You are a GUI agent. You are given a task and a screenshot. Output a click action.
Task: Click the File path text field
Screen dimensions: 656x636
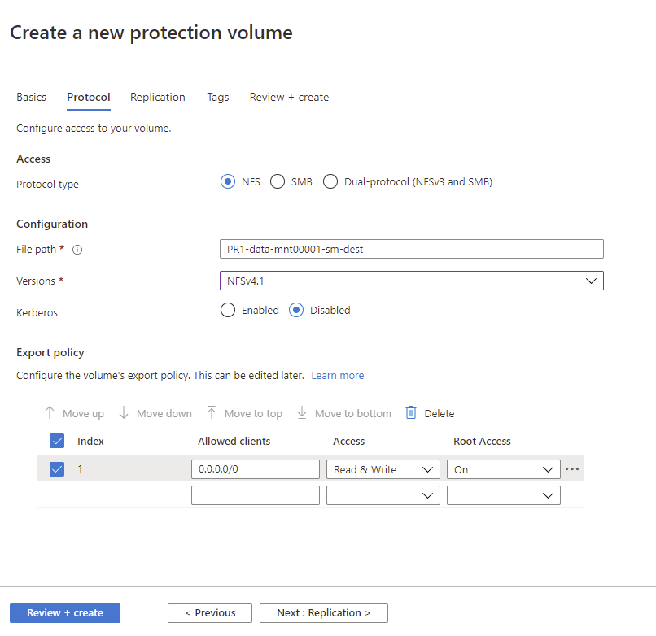point(411,249)
